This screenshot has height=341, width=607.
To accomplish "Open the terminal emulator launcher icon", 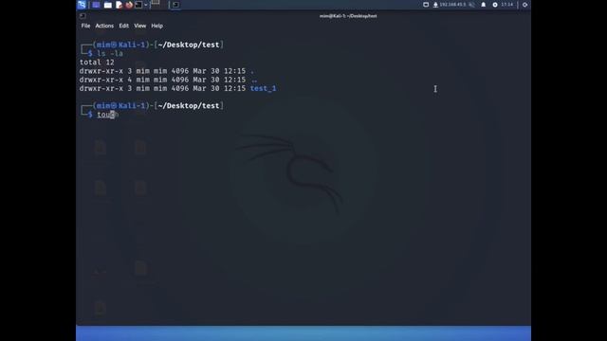I will [138, 5].
